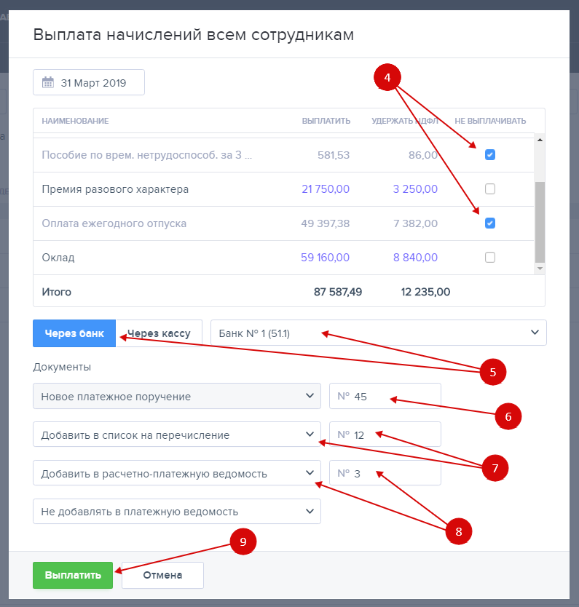Click the total payout 87 587,49
Screen dimensions: 579x607
point(338,292)
